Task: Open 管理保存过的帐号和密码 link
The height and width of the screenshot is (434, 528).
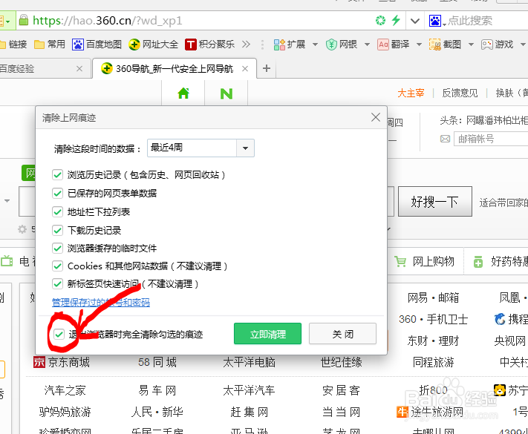Action: pos(101,302)
